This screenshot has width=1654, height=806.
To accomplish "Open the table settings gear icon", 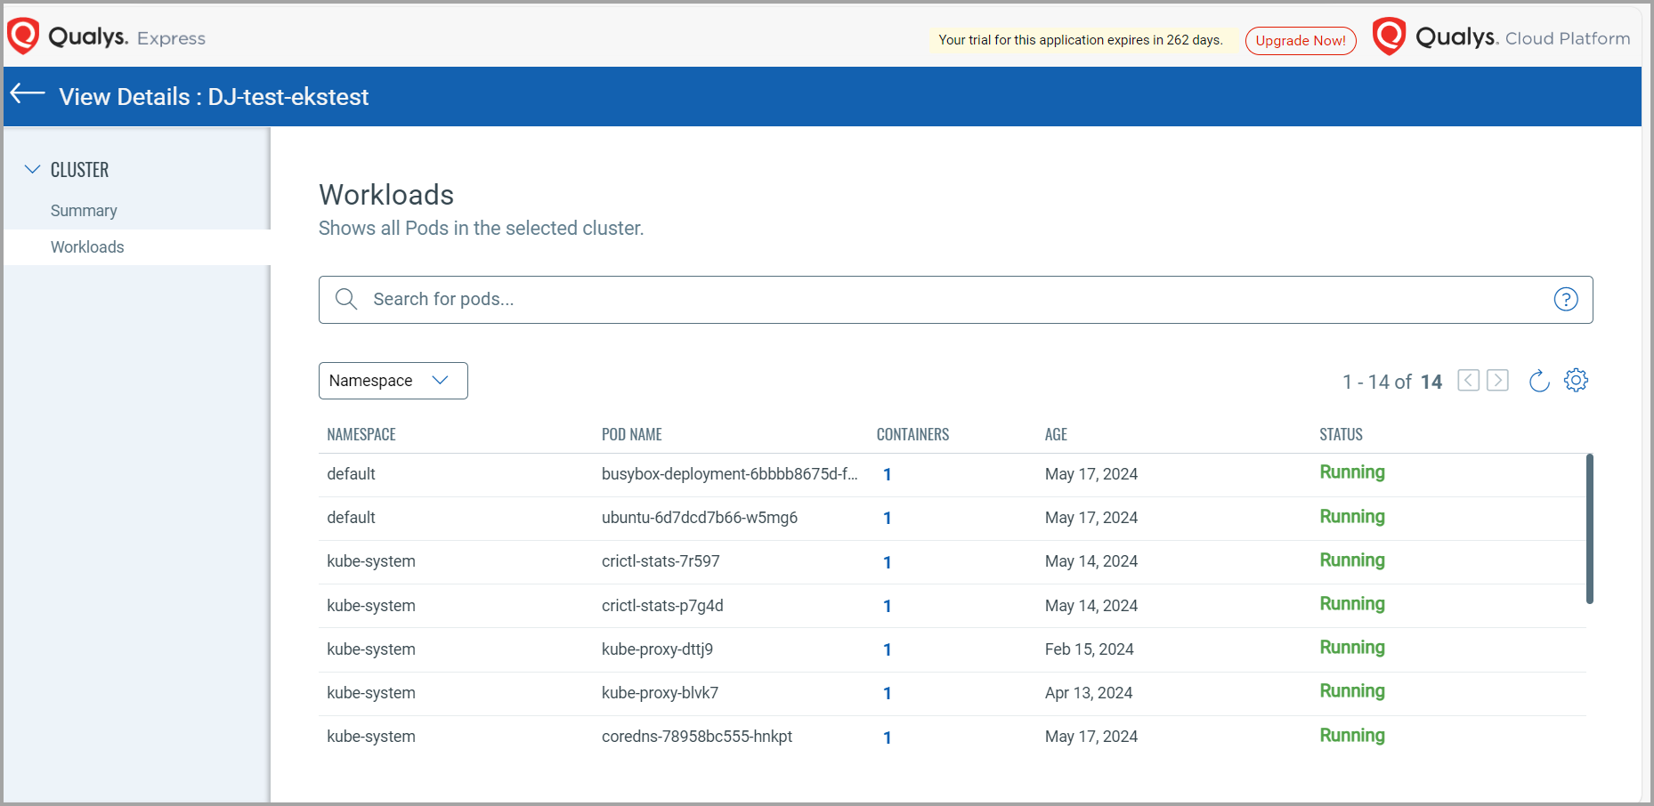I will pyautogui.click(x=1576, y=381).
